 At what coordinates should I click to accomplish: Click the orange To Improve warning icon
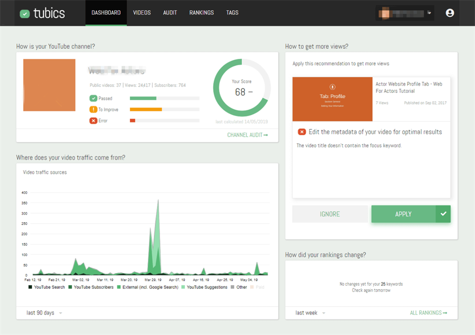[x=93, y=109]
